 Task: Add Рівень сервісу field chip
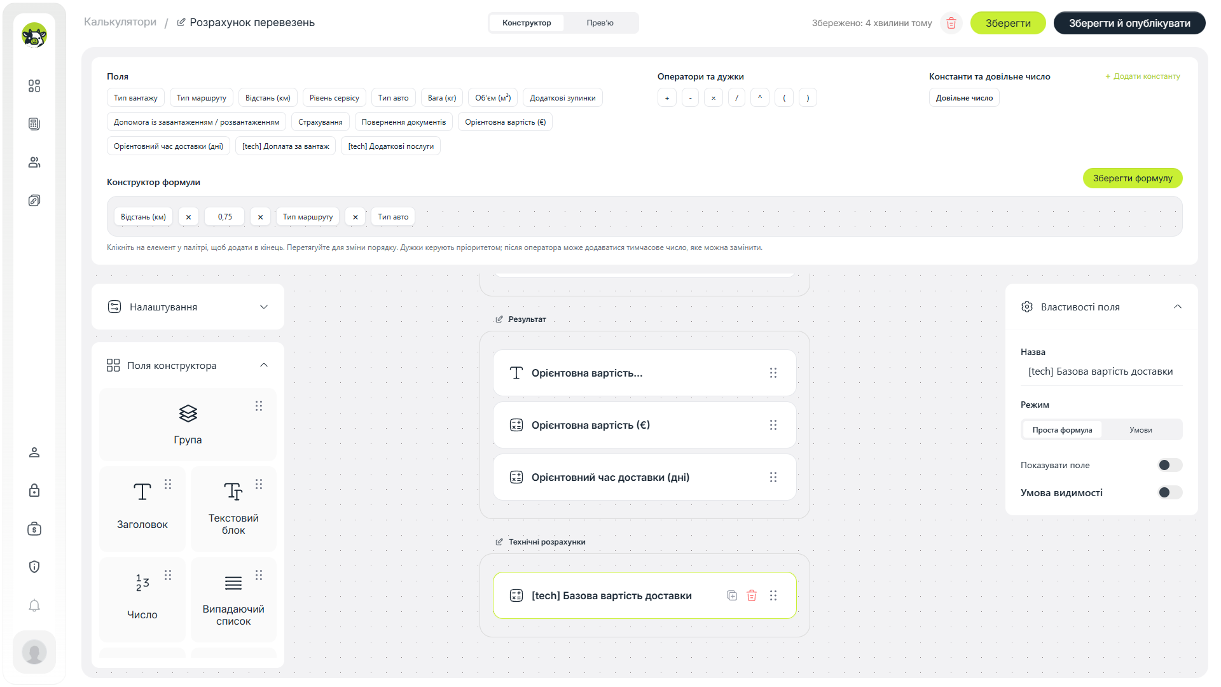335,98
